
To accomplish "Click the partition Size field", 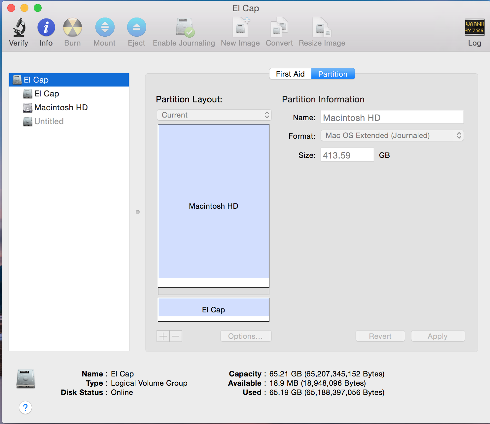I will pyautogui.click(x=347, y=155).
